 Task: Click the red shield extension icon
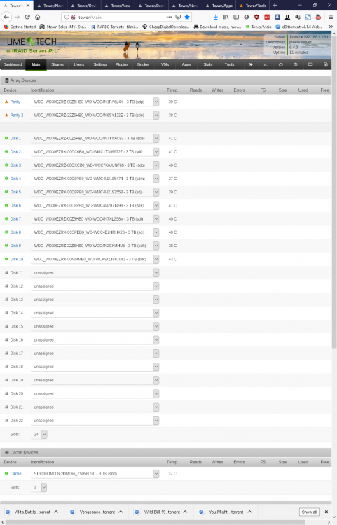[x=256, y=17]
